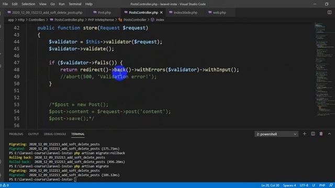Click line number 42 in the gutter
Viewport: 335px width, 188px height.
(x=16, y=28)
